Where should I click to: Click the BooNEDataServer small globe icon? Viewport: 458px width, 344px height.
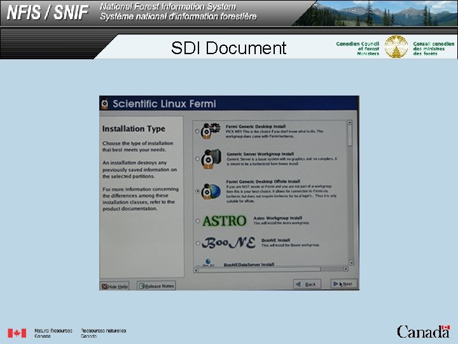click(x=208, y=262)
